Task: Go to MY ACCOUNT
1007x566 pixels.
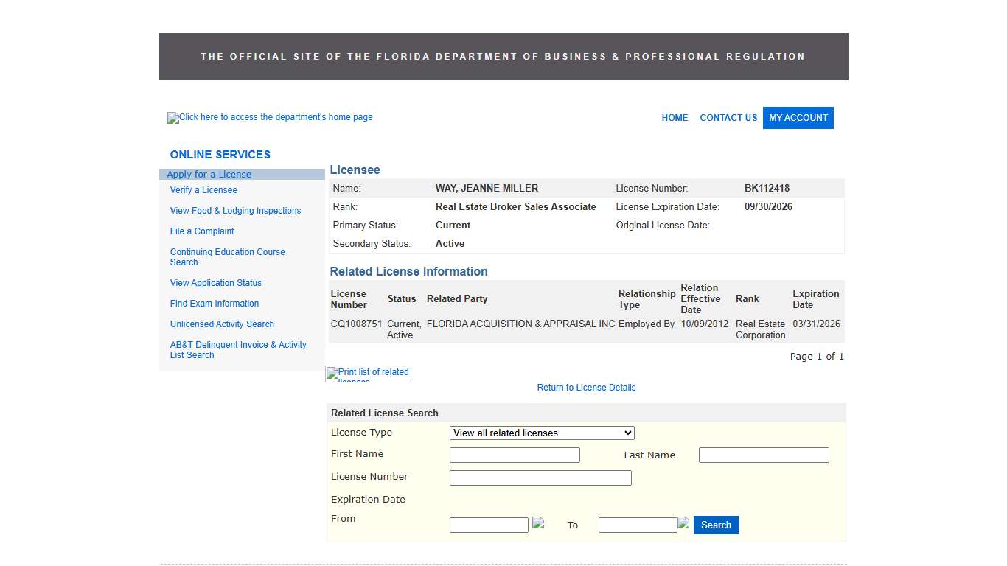Action: pos(798,118)
